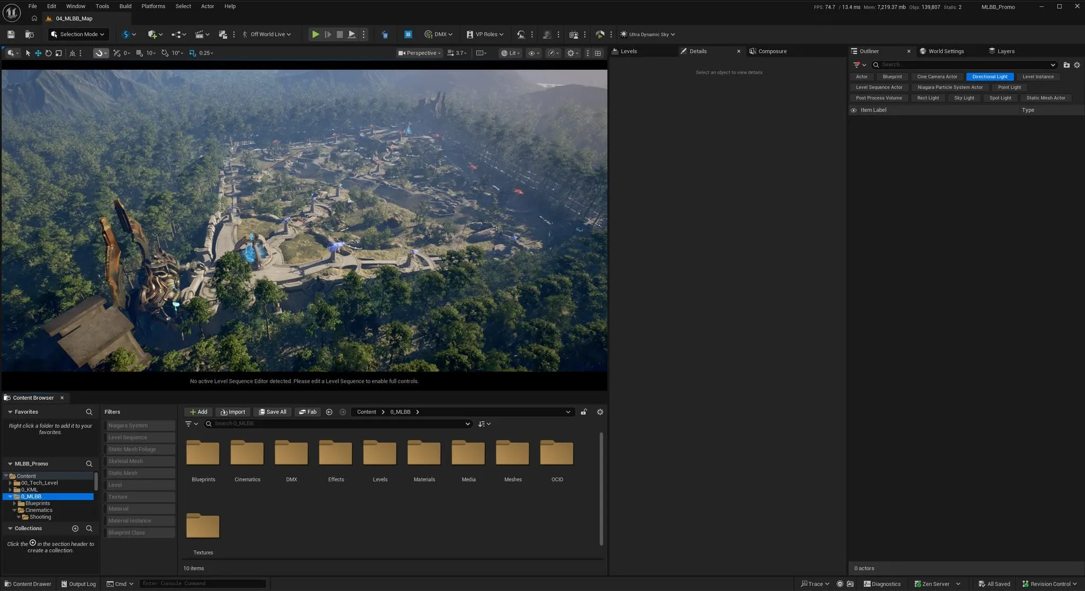This screenshot has width=1085, height=591.
Task: Toggle the Directional Light outliner filter
Action: (990, 77)
